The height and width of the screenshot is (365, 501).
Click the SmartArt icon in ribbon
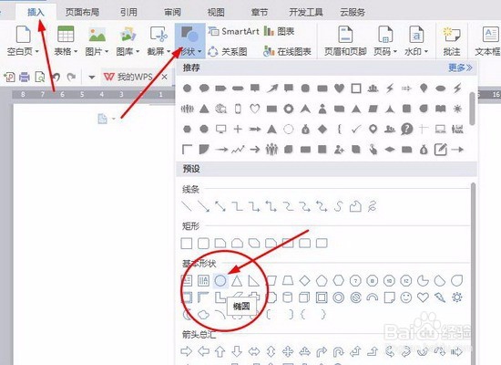click(213, 31)
